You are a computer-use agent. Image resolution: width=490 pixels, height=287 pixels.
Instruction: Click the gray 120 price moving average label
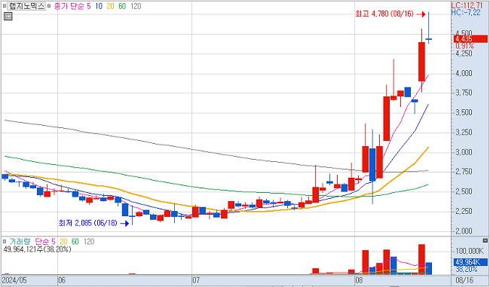coord(136,6)
